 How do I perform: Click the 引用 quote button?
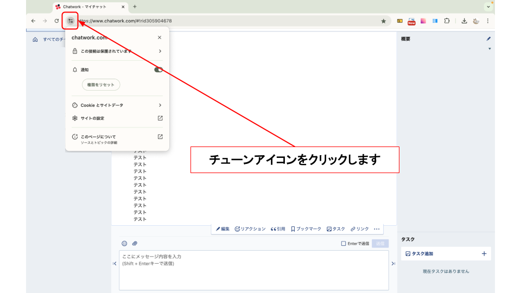[278, 229]
